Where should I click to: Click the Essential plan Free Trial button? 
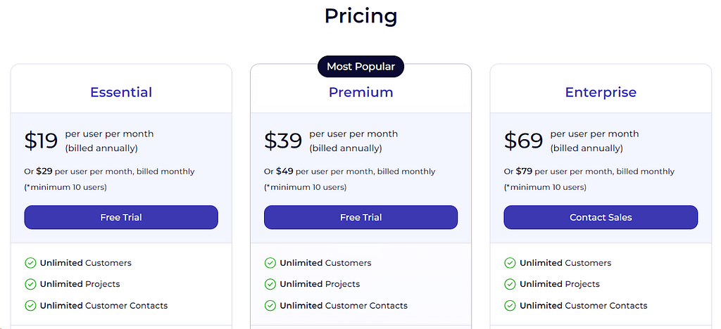click(121, 217)
